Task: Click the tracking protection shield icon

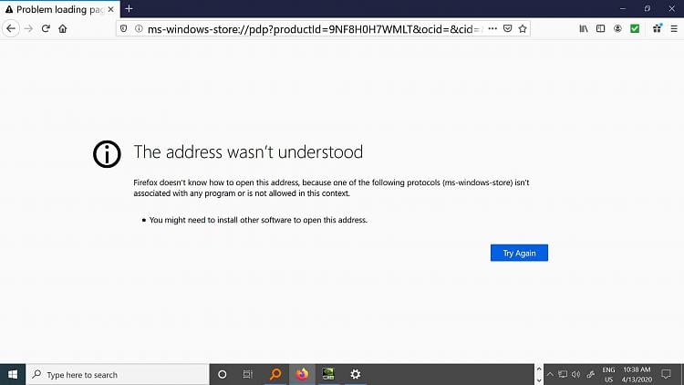Action: tap(124, 29)
